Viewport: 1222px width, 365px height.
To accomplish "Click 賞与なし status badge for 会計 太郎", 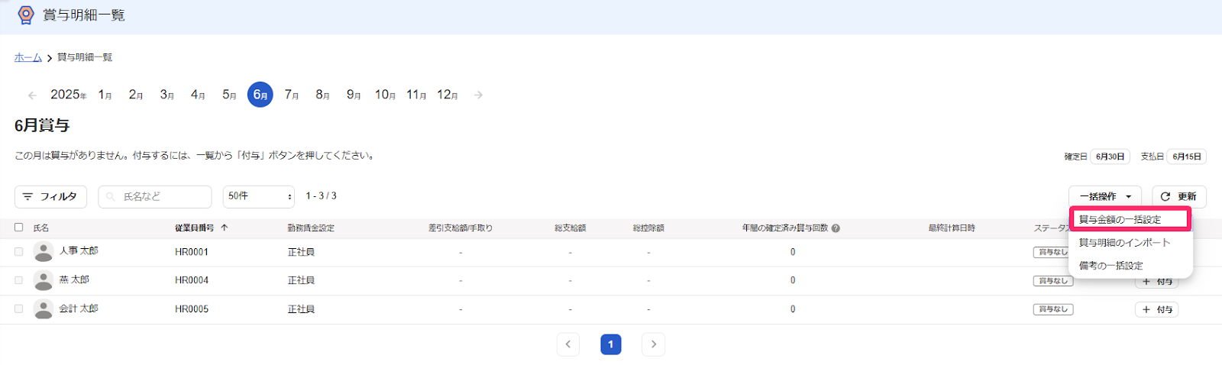I will click(x=1053, y=309).
